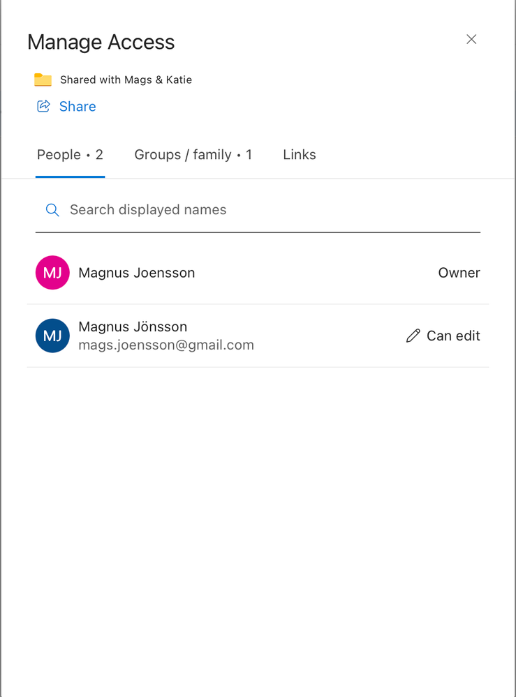Viewport: 516px width, 697px height.
Task: Click the Shared with Mags & Katie folder name
Action: (126, 80)
